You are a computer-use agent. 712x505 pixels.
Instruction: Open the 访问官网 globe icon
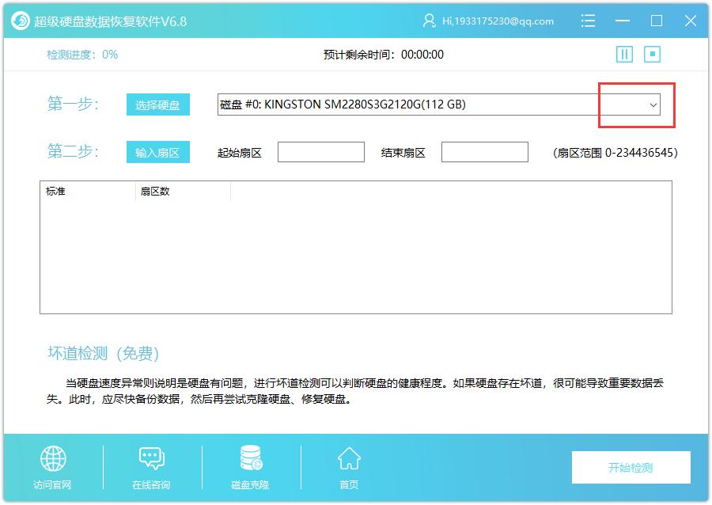pyautogui.click(x=51, y=461)
